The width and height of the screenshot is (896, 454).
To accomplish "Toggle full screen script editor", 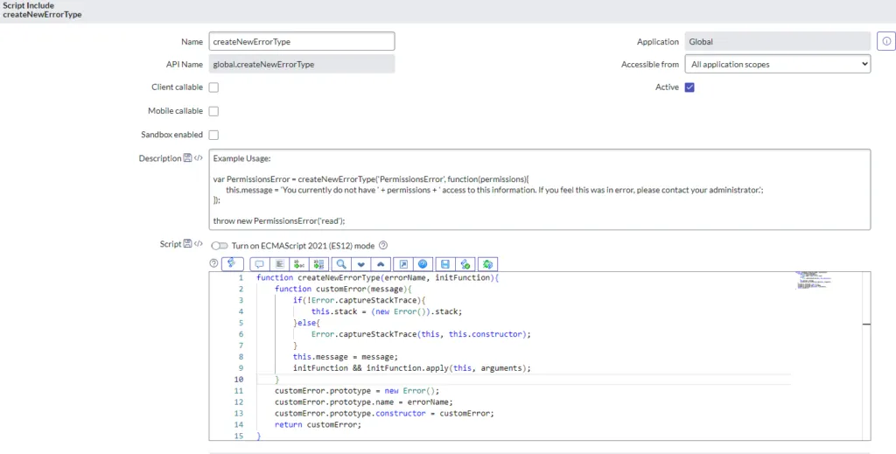I will coord(403,264).
